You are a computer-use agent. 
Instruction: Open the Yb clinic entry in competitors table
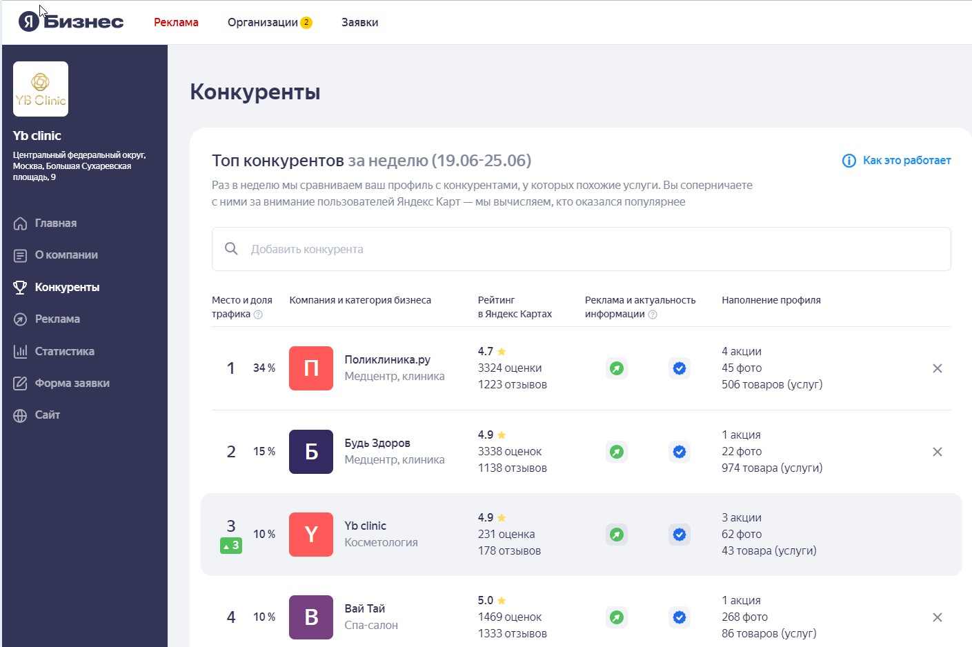click(365, 526)
